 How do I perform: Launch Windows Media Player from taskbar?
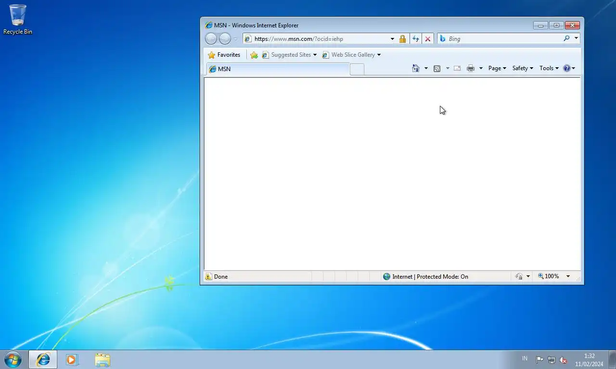click(72, 359)
